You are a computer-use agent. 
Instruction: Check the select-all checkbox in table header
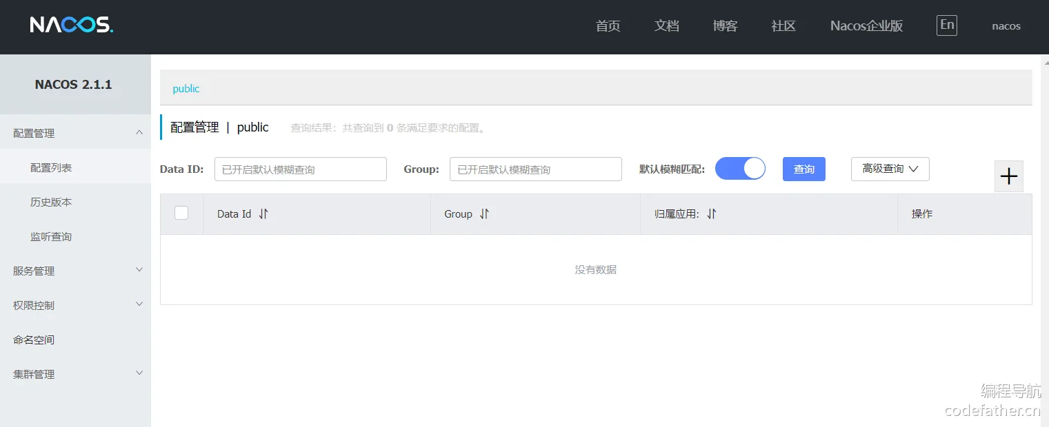[x=181, y=213]
